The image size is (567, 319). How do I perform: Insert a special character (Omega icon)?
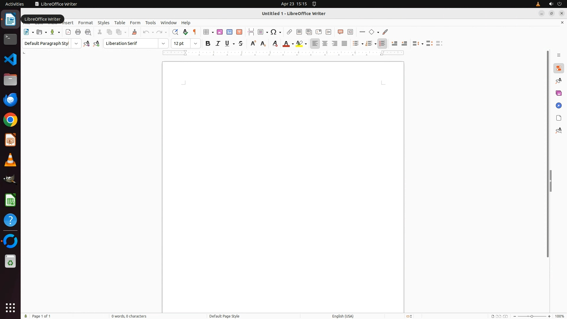[274, 32]
